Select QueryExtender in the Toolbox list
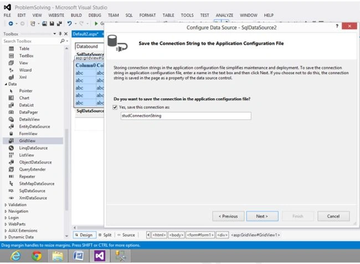The width and height of the screenshot is (360, 264). click(x=33, y=169)
